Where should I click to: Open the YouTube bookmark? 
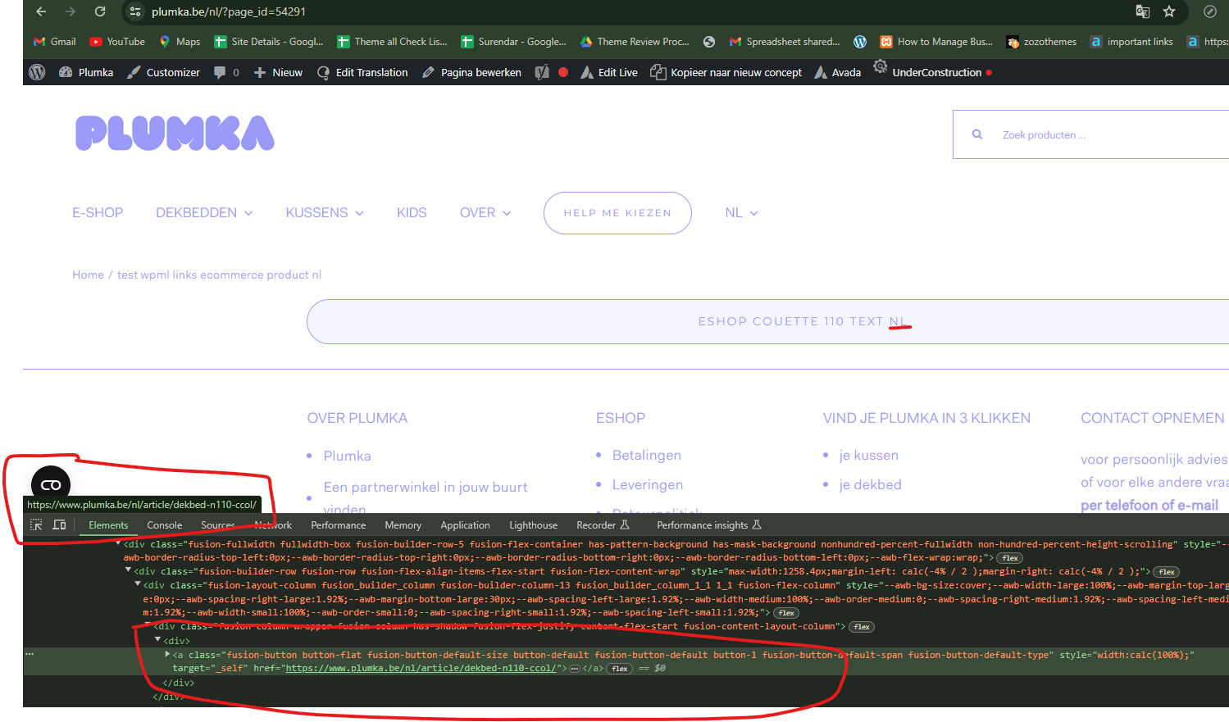[117, 42]
